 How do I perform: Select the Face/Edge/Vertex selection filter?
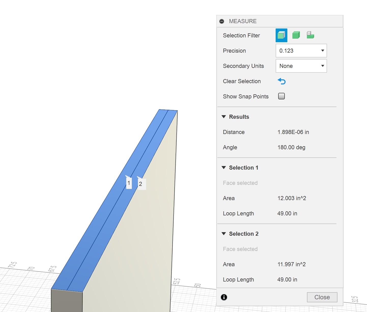281,35
